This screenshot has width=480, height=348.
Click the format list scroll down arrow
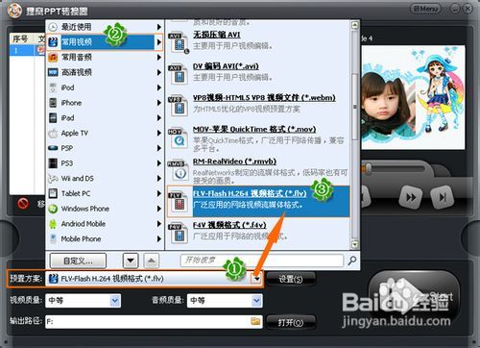354,245
